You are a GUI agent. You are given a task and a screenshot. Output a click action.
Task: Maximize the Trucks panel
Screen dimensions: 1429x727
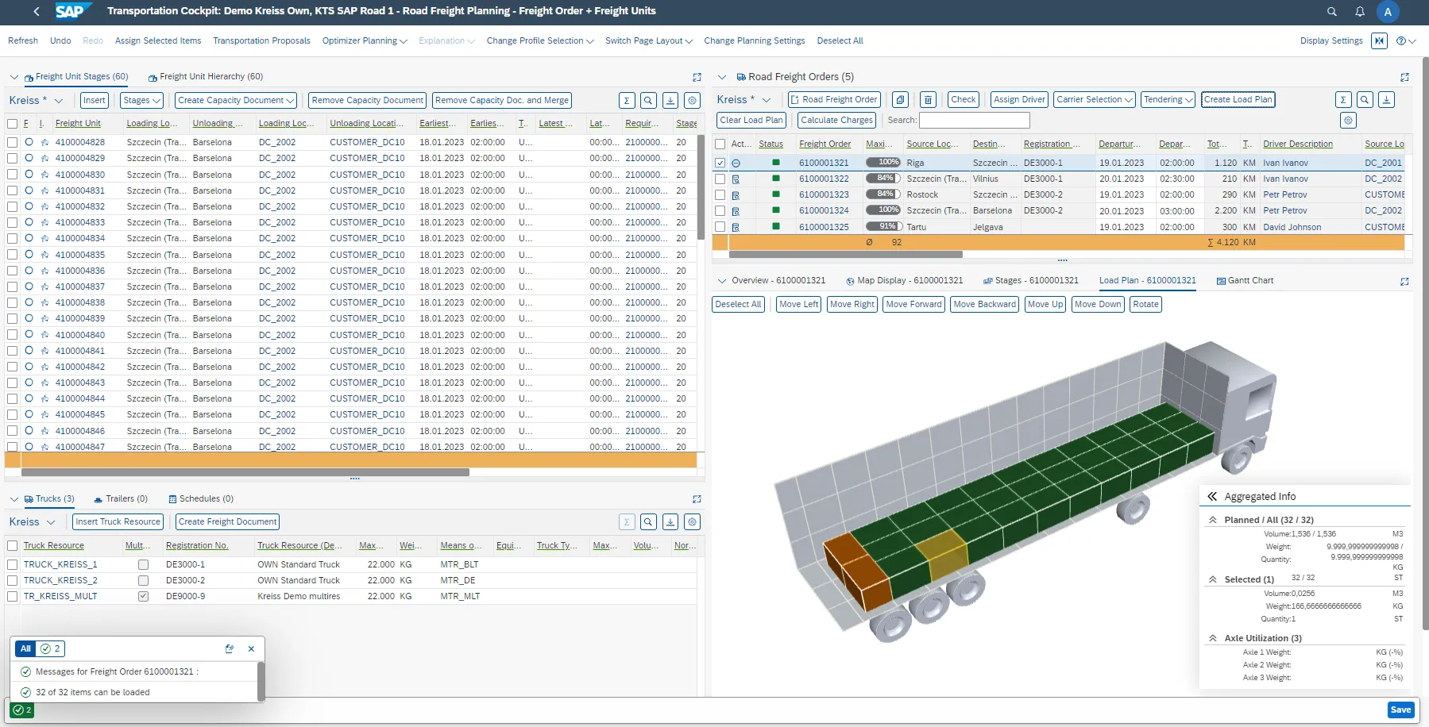tap(697, 499)
